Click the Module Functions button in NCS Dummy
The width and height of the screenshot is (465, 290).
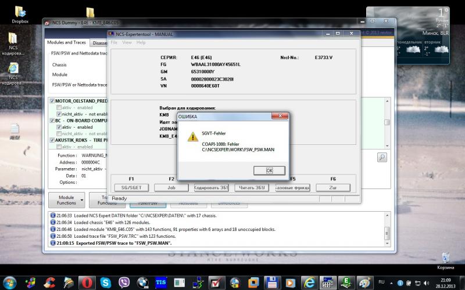tap(66, 200)
